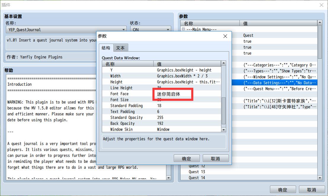Switch to the 结构 tab
The height and width of the screenshot is (196, 328).
point(106,48)
